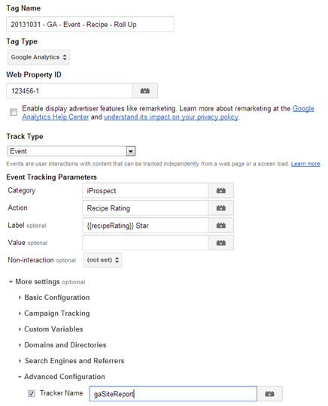The height and width of the screenshot is (406, 328).
Task: Open the Tag Type dropdown, Google Analytics
Action: click(38, 57)
